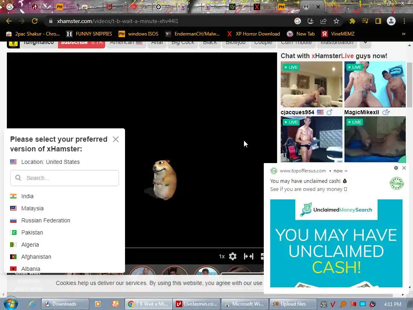Image resolution: width=413 pixels, height=310 pixels.
Task: Open the Chrome three-dot menu
Action: coord(404,21)
